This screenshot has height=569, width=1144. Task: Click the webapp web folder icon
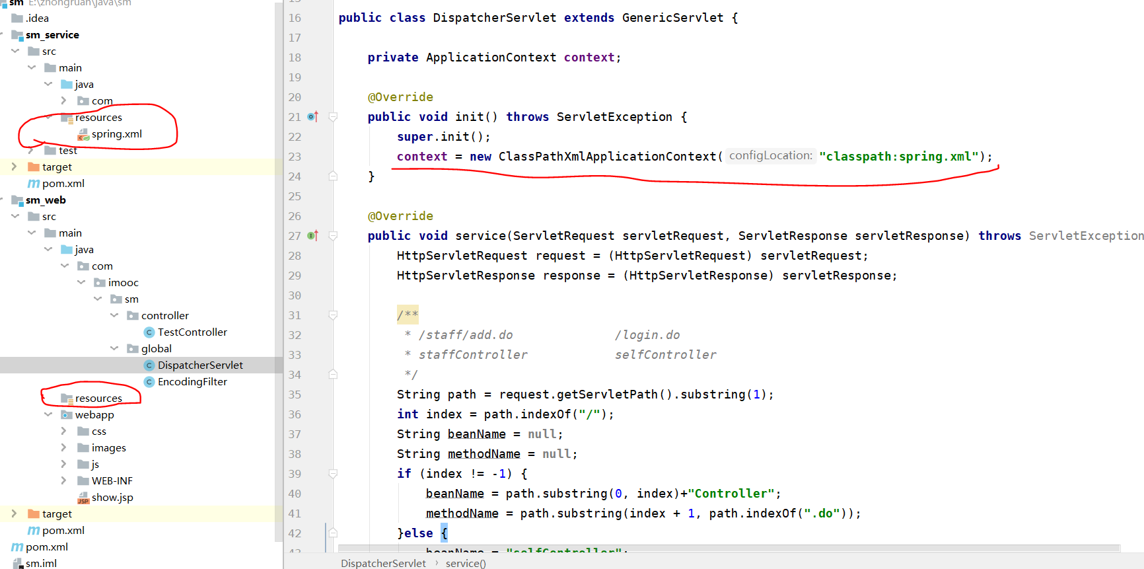pos(67,414)
